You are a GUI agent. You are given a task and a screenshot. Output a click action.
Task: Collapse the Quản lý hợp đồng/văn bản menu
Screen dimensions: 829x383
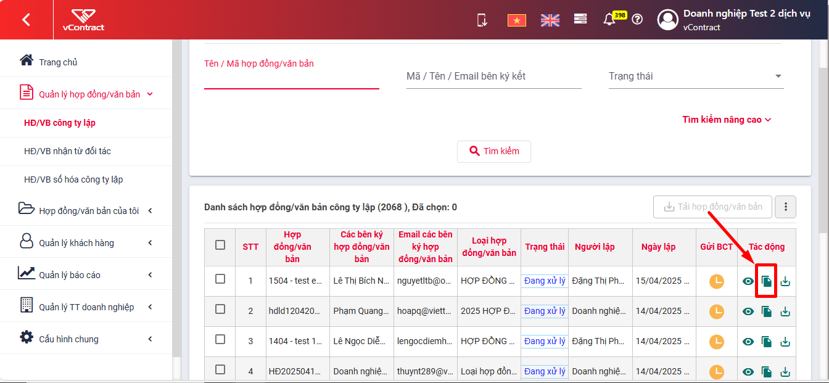point(86,94)
